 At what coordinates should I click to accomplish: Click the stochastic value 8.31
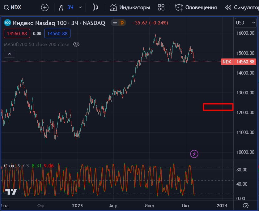[37, 166]
